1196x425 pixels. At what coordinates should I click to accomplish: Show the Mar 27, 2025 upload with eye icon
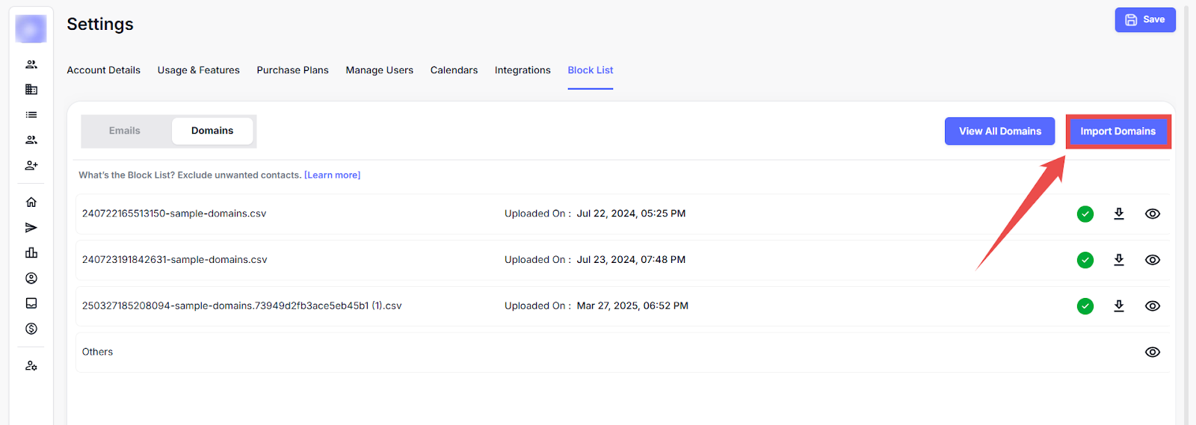point(1152,306)
